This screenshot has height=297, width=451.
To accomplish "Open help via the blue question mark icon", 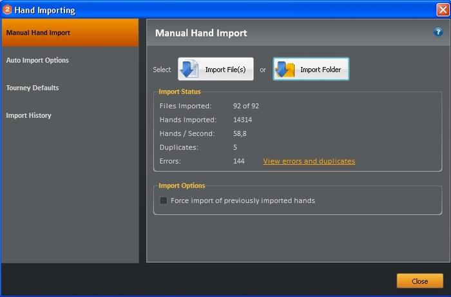I will (438, 32).
